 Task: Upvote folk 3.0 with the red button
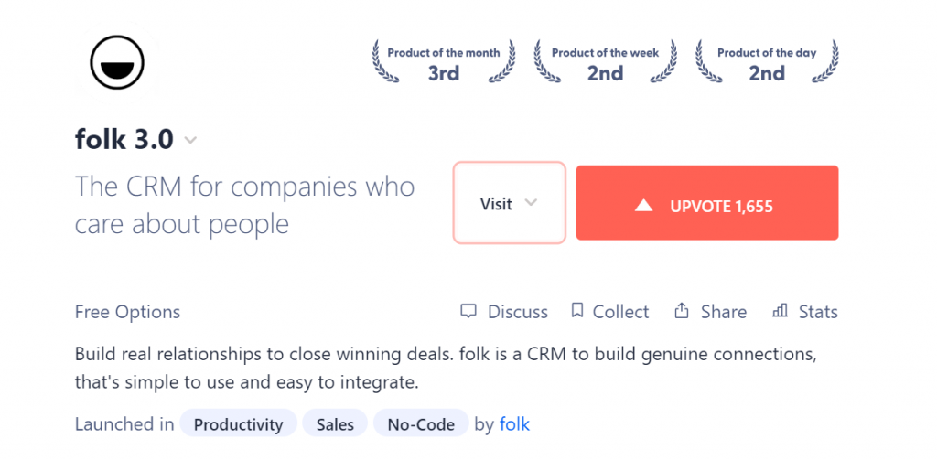(x=707, y=202)
